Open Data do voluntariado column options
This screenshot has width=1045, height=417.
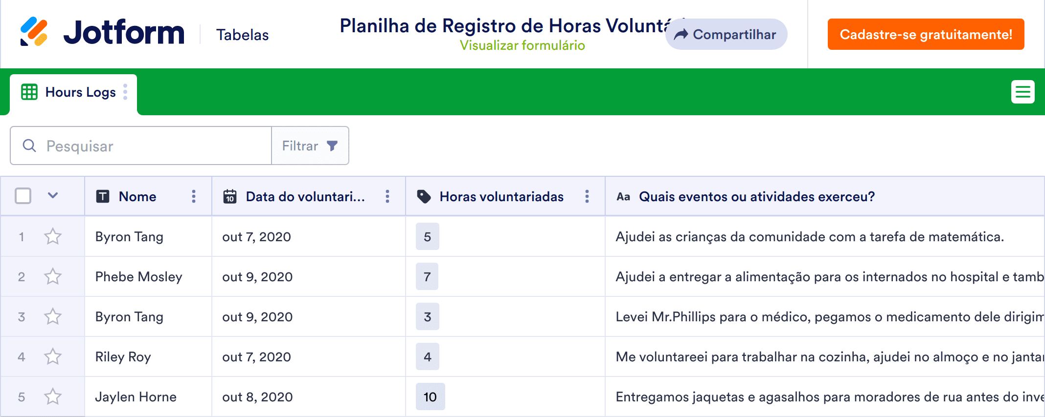point(387,196)
